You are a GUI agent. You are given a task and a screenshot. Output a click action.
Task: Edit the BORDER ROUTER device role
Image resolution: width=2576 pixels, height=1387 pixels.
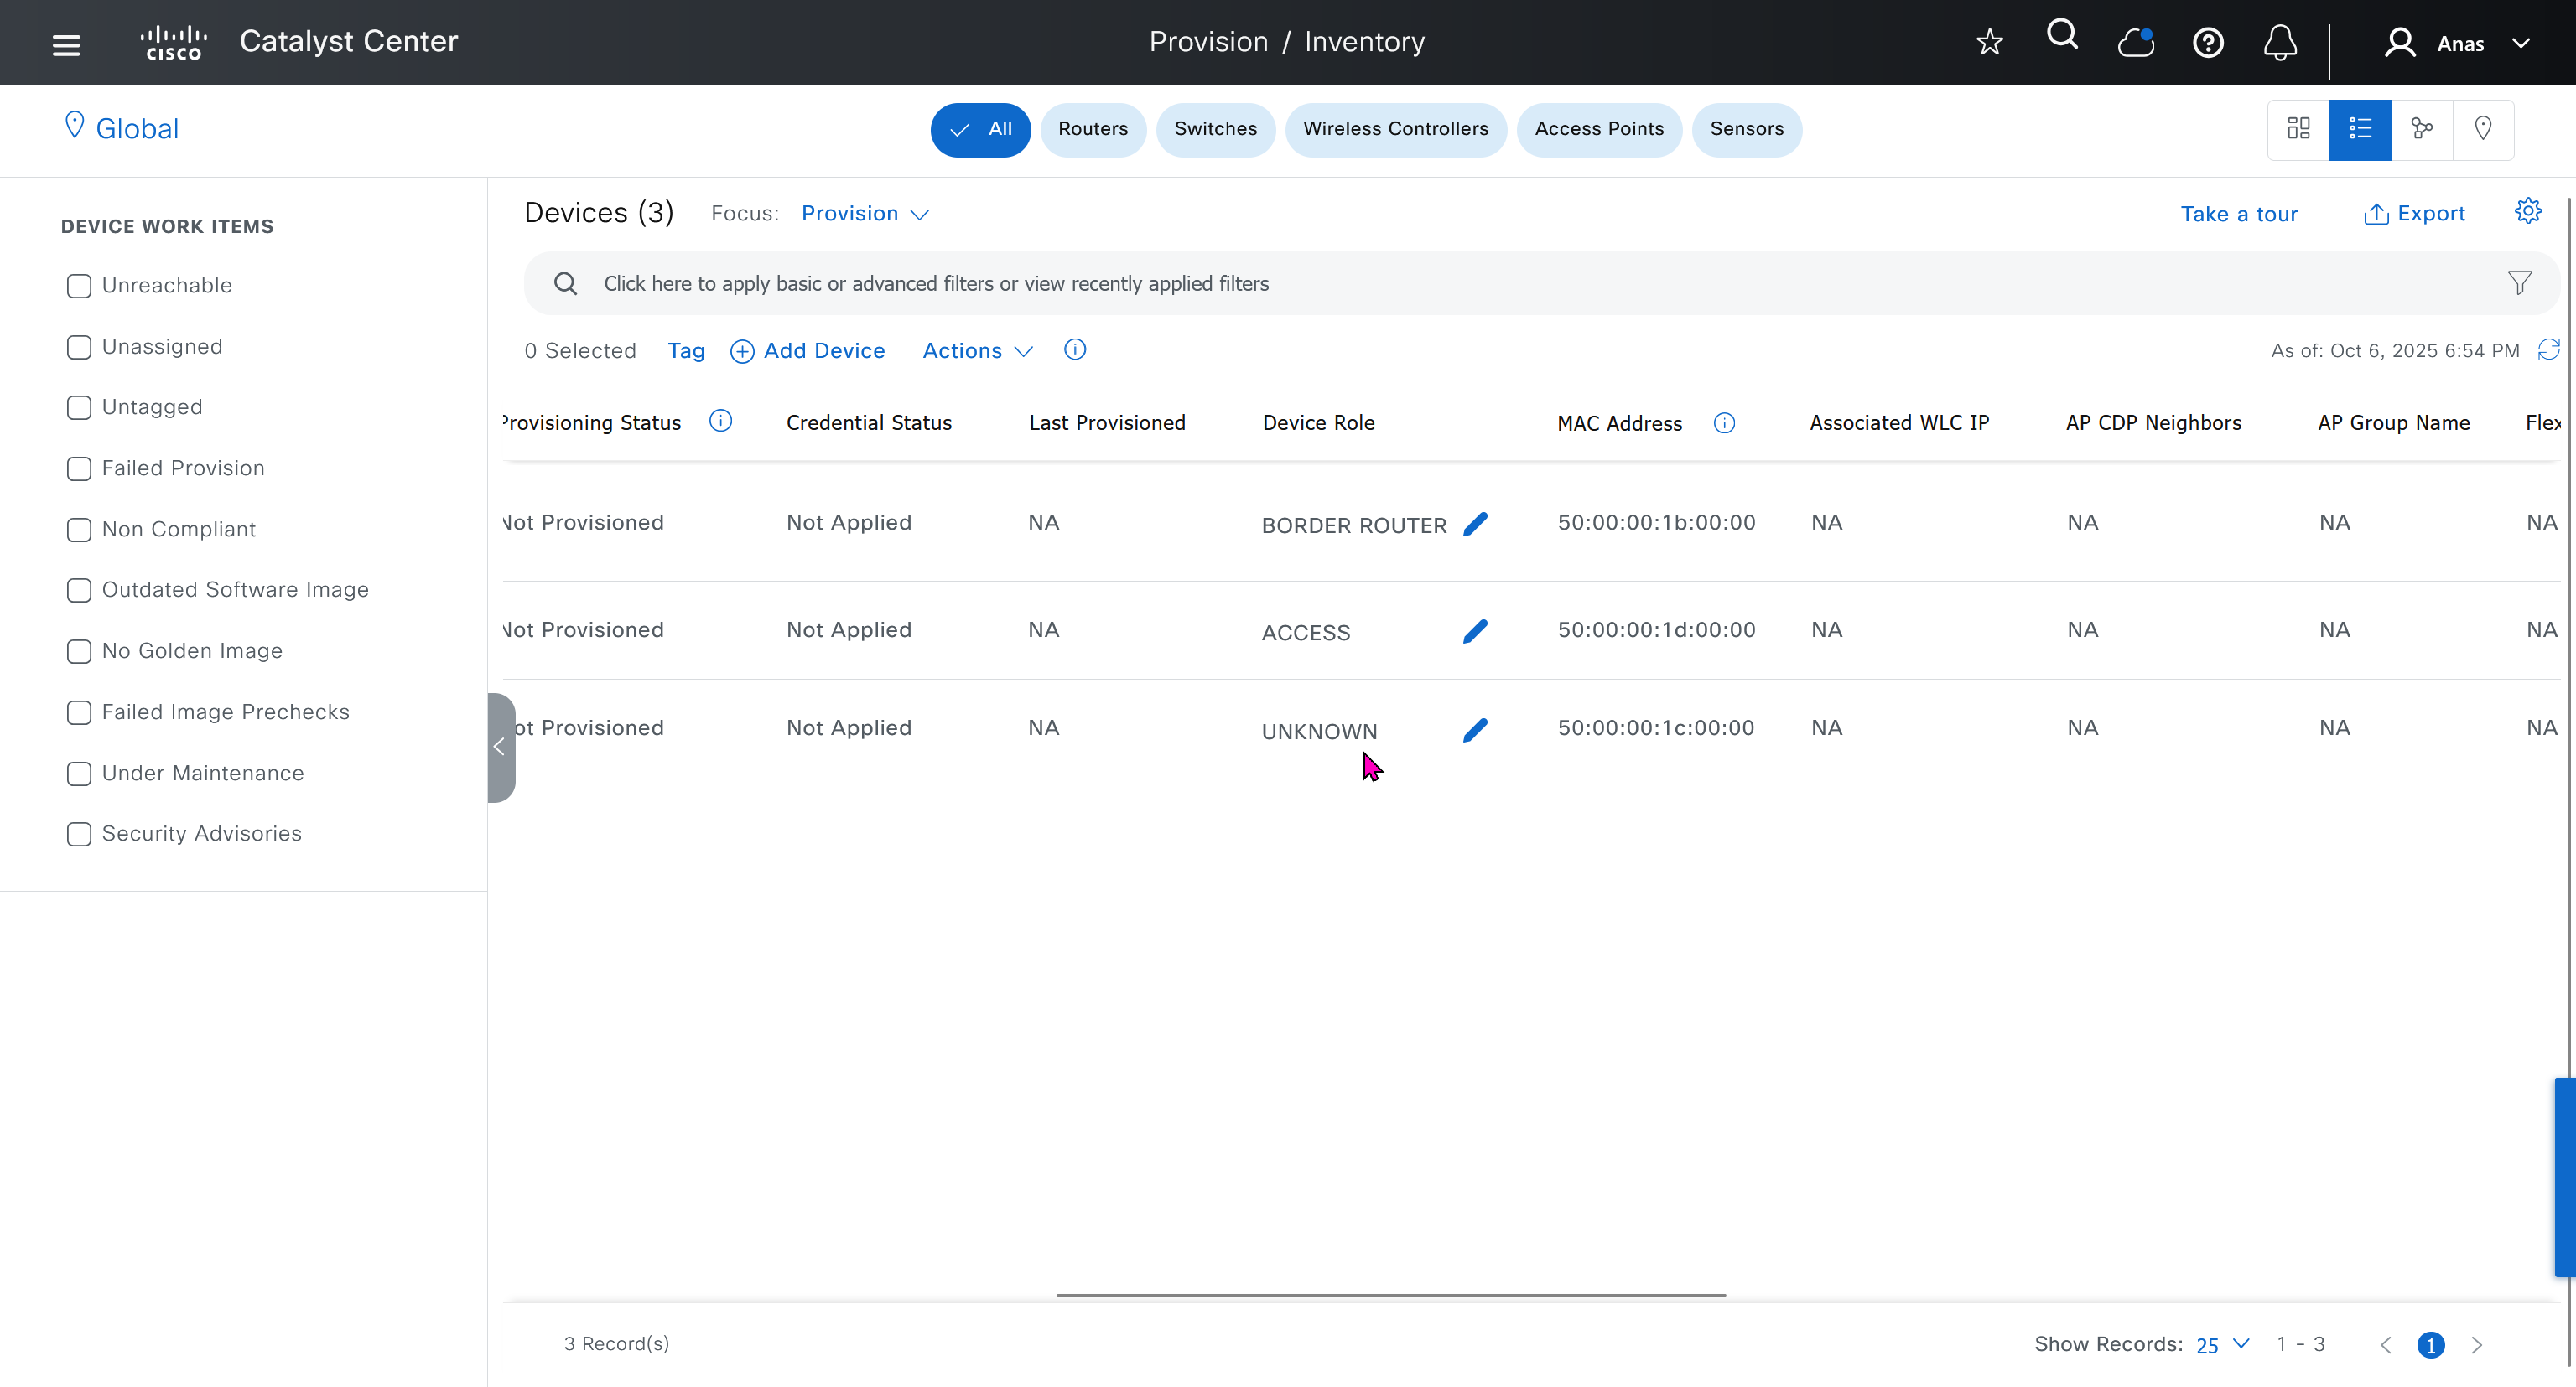click(1475, 524)
